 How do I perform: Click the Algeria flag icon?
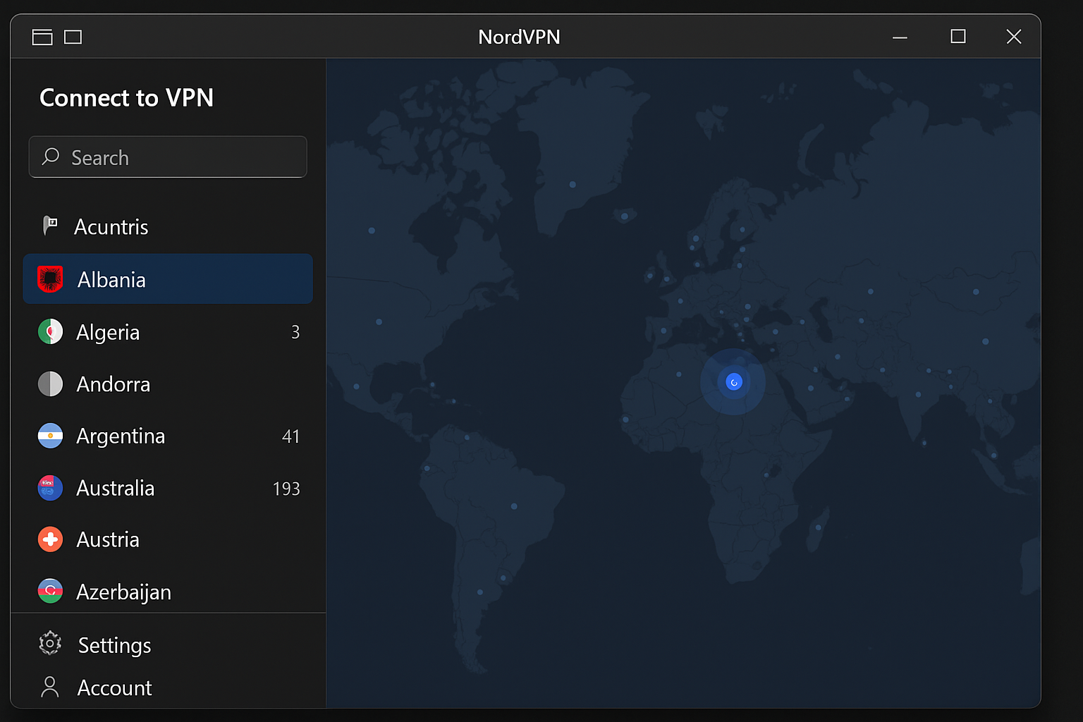point(50,331)
